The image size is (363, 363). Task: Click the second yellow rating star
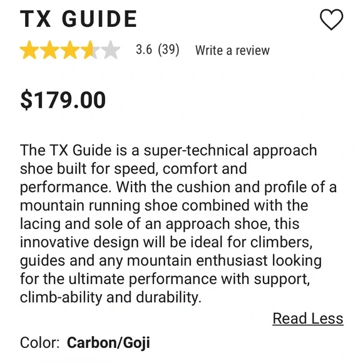pyautogui.click(x=50, y=50)
